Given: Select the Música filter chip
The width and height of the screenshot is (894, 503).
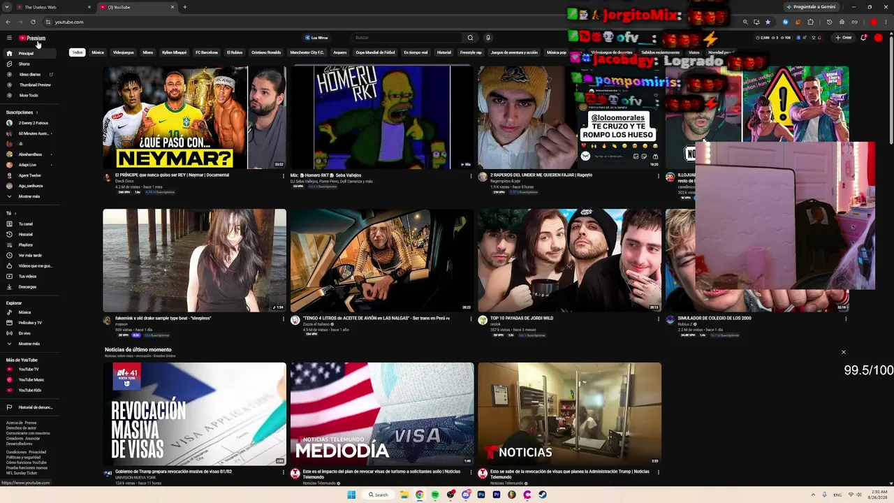Looking at the screenshot, I should (98, 52).
